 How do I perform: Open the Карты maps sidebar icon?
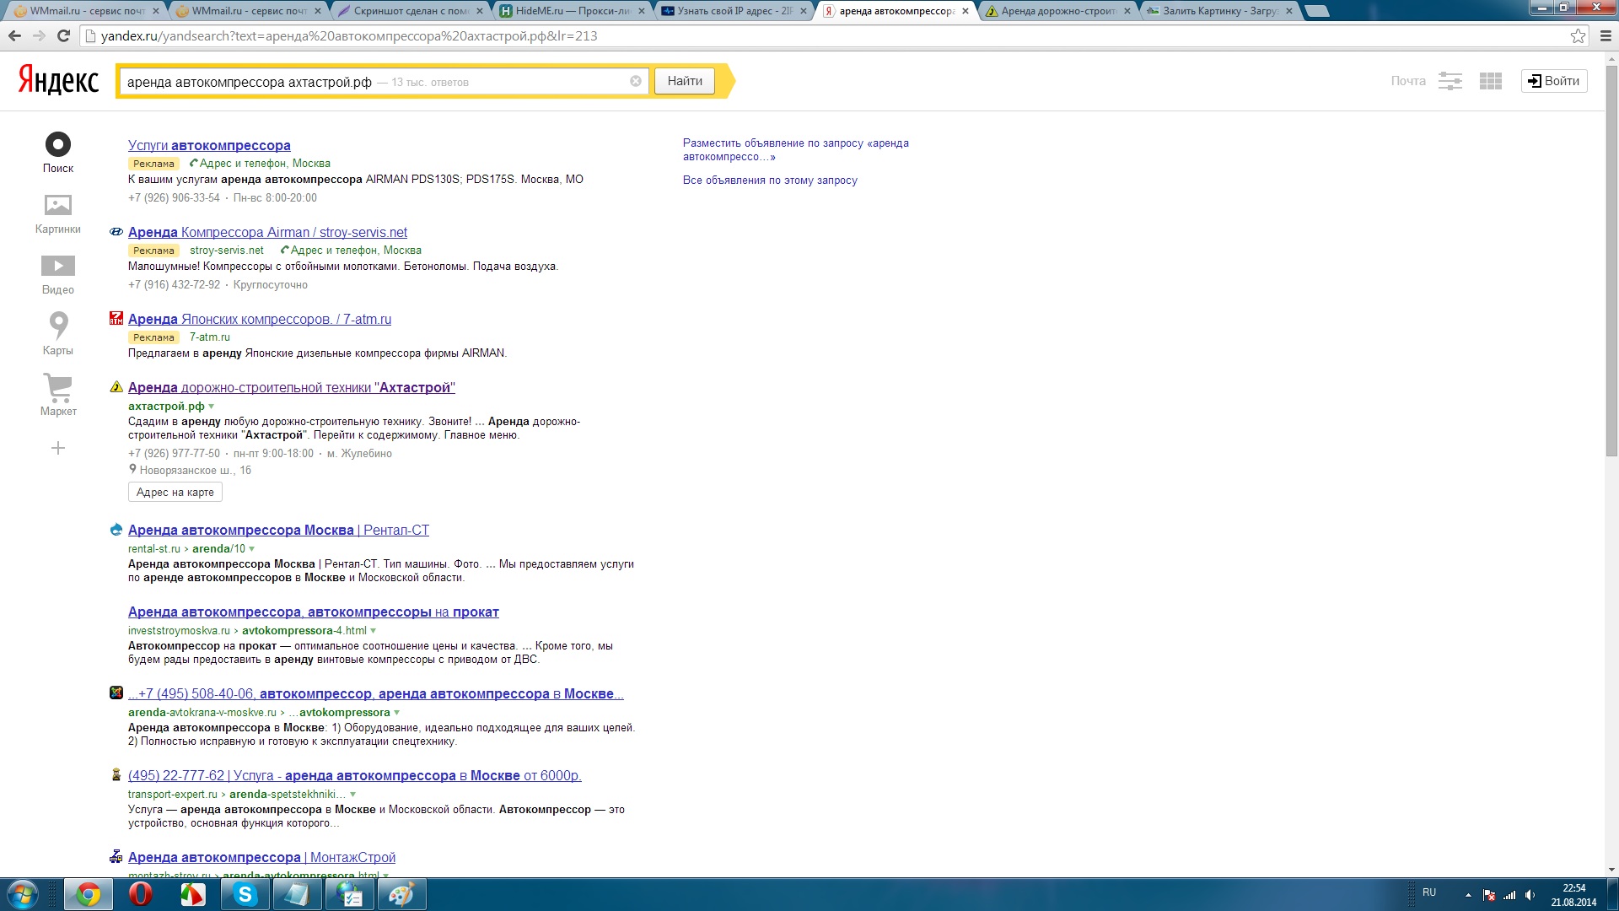(58, 325)
